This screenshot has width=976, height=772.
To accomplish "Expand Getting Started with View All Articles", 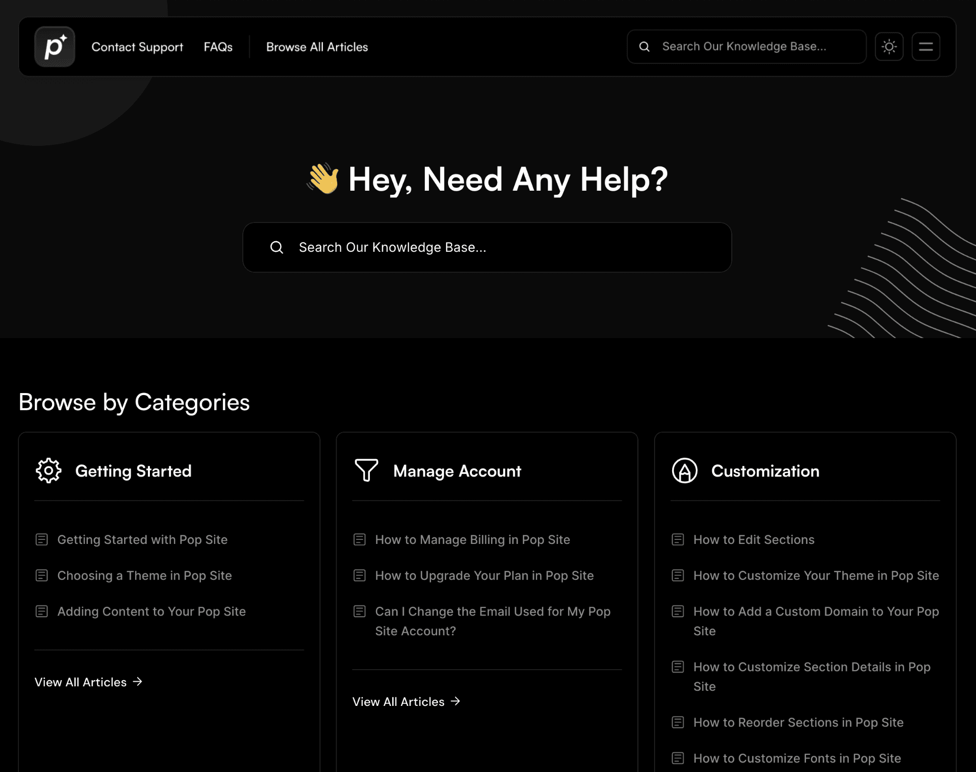I will [81, 682].
